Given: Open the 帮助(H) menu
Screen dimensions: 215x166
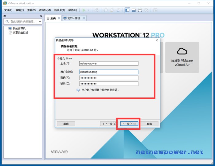Looking at the screenshot, I should pyautogui.click(x=73, y=10).
